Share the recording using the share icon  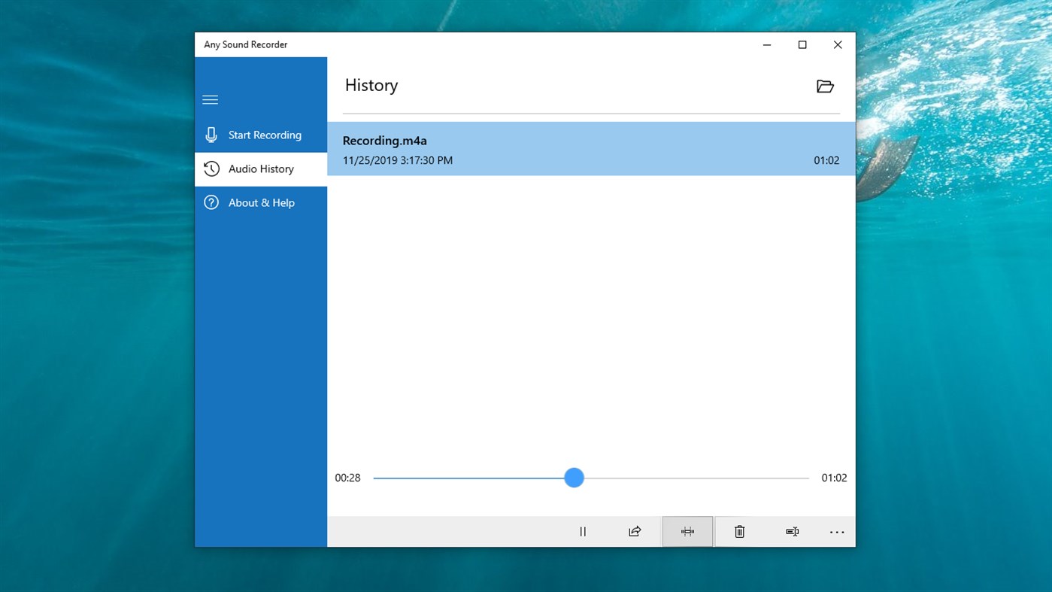(x=635, y=531)
